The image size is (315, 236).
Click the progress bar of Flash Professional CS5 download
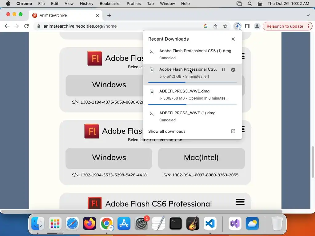[193, 82]
